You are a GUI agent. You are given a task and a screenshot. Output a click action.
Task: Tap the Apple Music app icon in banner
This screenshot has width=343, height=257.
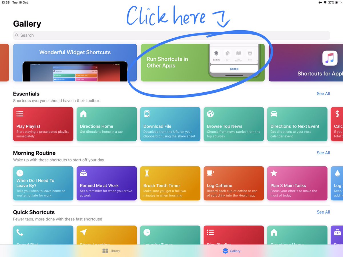point(330,58)
